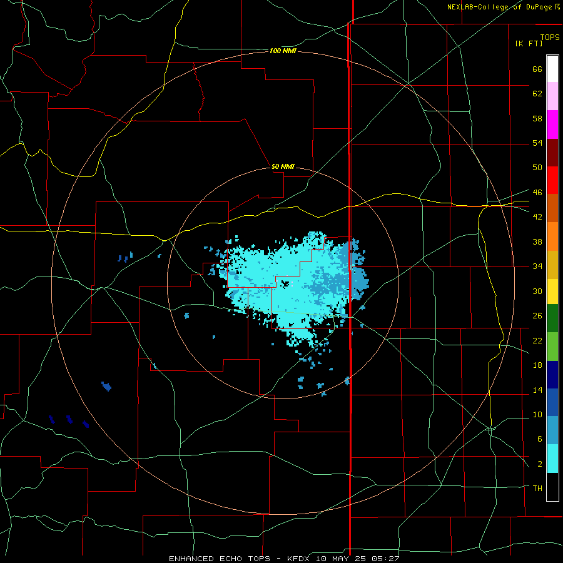Click the '42' legend value
The image size is (563, 563).
537,217
